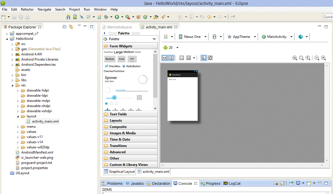Image resolution: width=333 pixels, height=194 pixels.
Task: Open the Text Fields palette category
Action: pyautogui.click(x=130, y=114)
